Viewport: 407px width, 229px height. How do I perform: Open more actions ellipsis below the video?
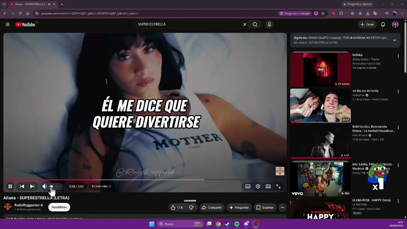(x=282, y=208)
